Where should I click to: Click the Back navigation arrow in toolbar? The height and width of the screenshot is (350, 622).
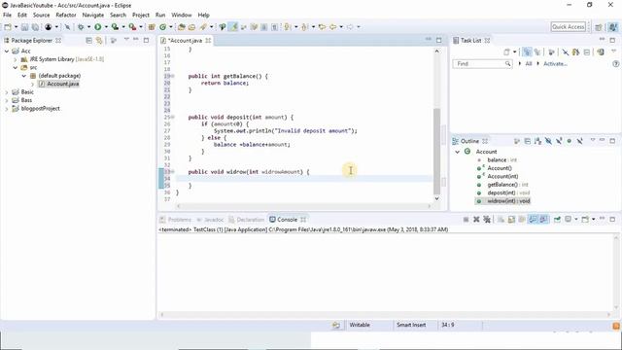pos(333,27)
